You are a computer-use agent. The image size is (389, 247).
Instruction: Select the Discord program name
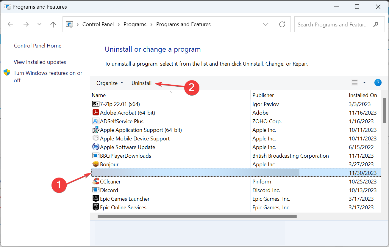[109, 190]
